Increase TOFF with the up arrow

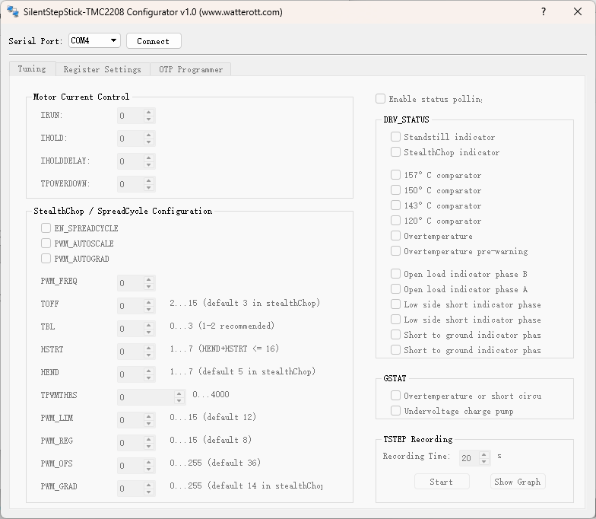pyautogui.click(x=149, y=303)
